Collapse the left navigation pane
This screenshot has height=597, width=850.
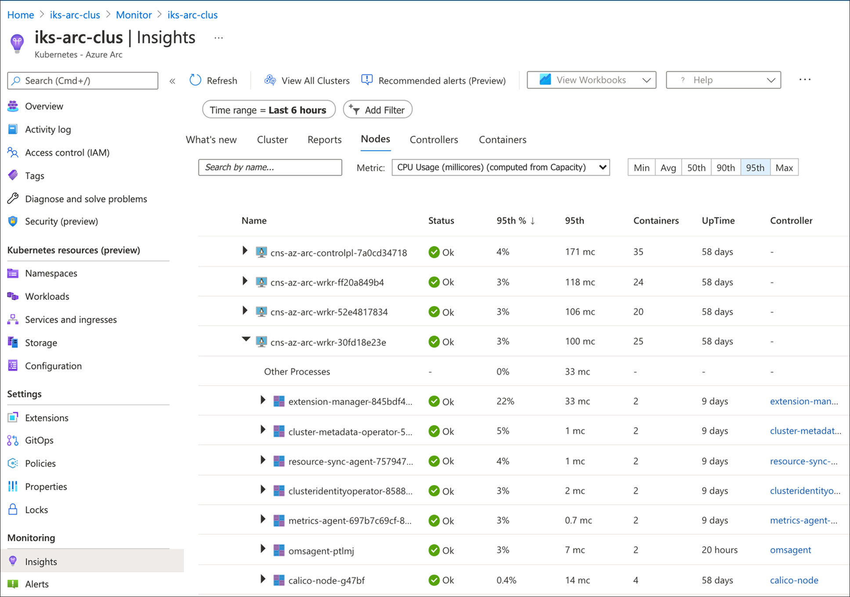pyautogui.click(x=172, y=81)
